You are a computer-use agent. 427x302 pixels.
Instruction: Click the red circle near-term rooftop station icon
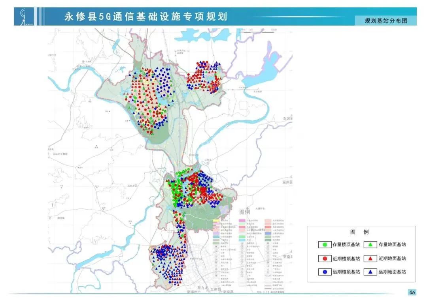tap(325, 259)
